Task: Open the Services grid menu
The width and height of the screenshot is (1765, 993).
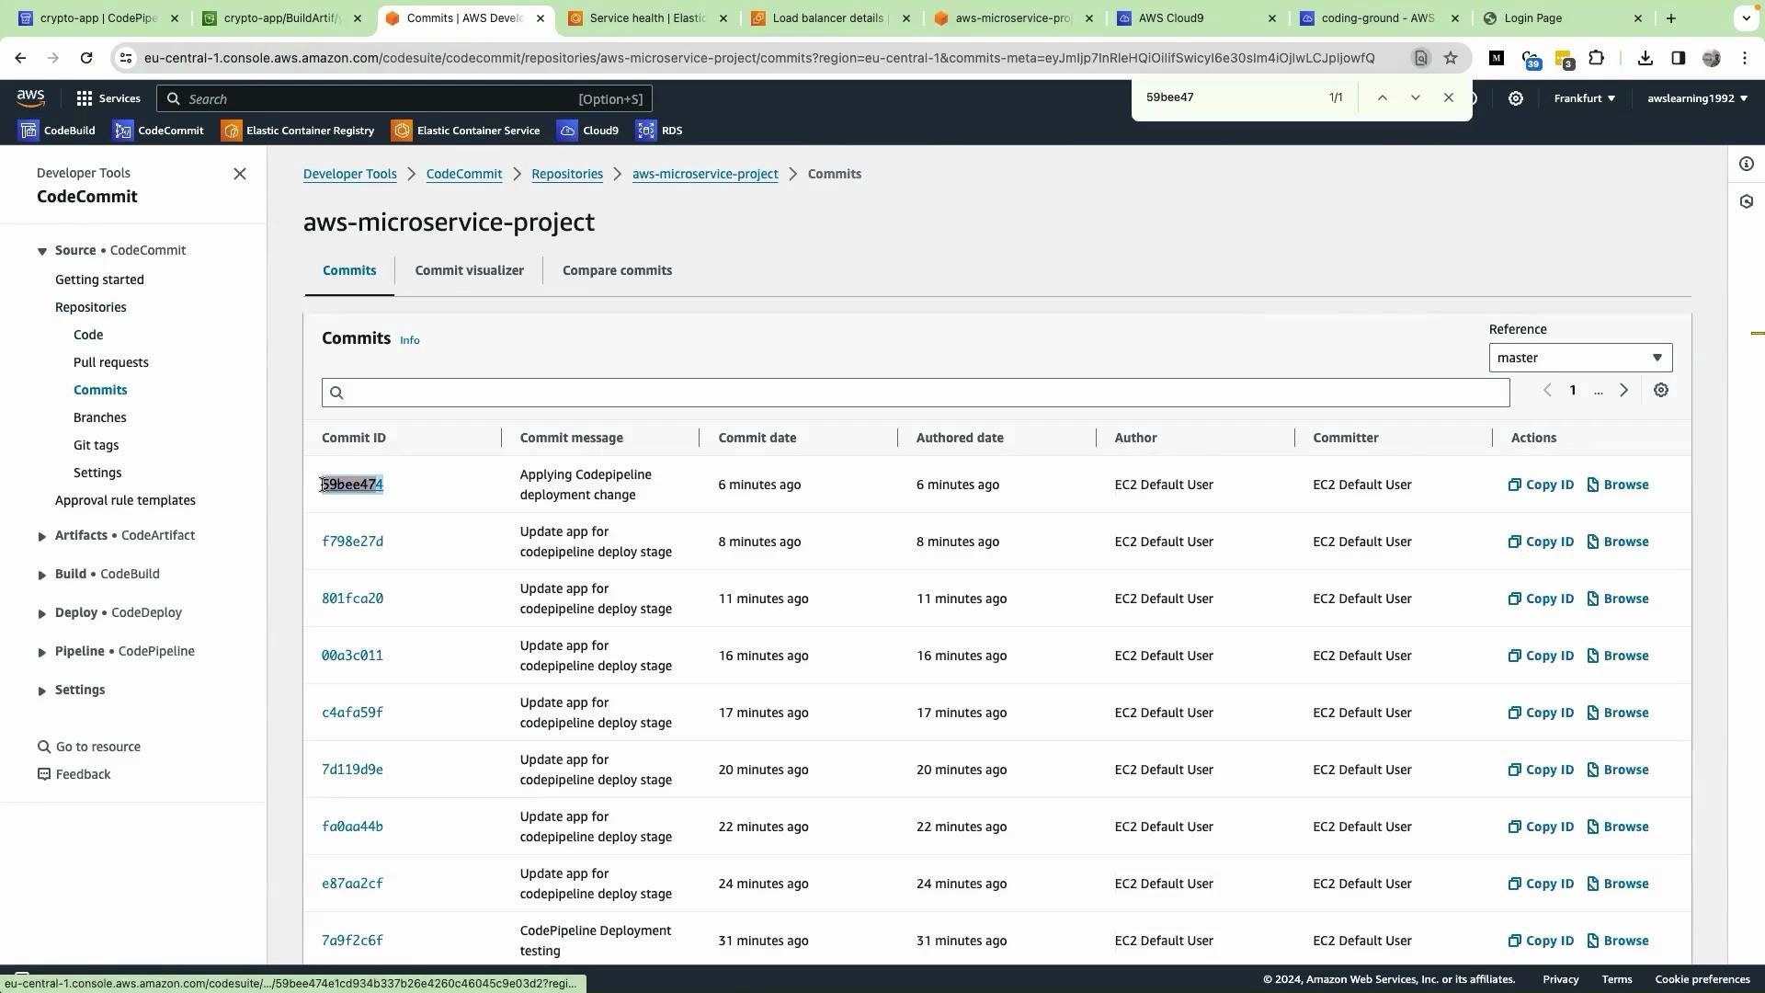Action: point(108,98)
